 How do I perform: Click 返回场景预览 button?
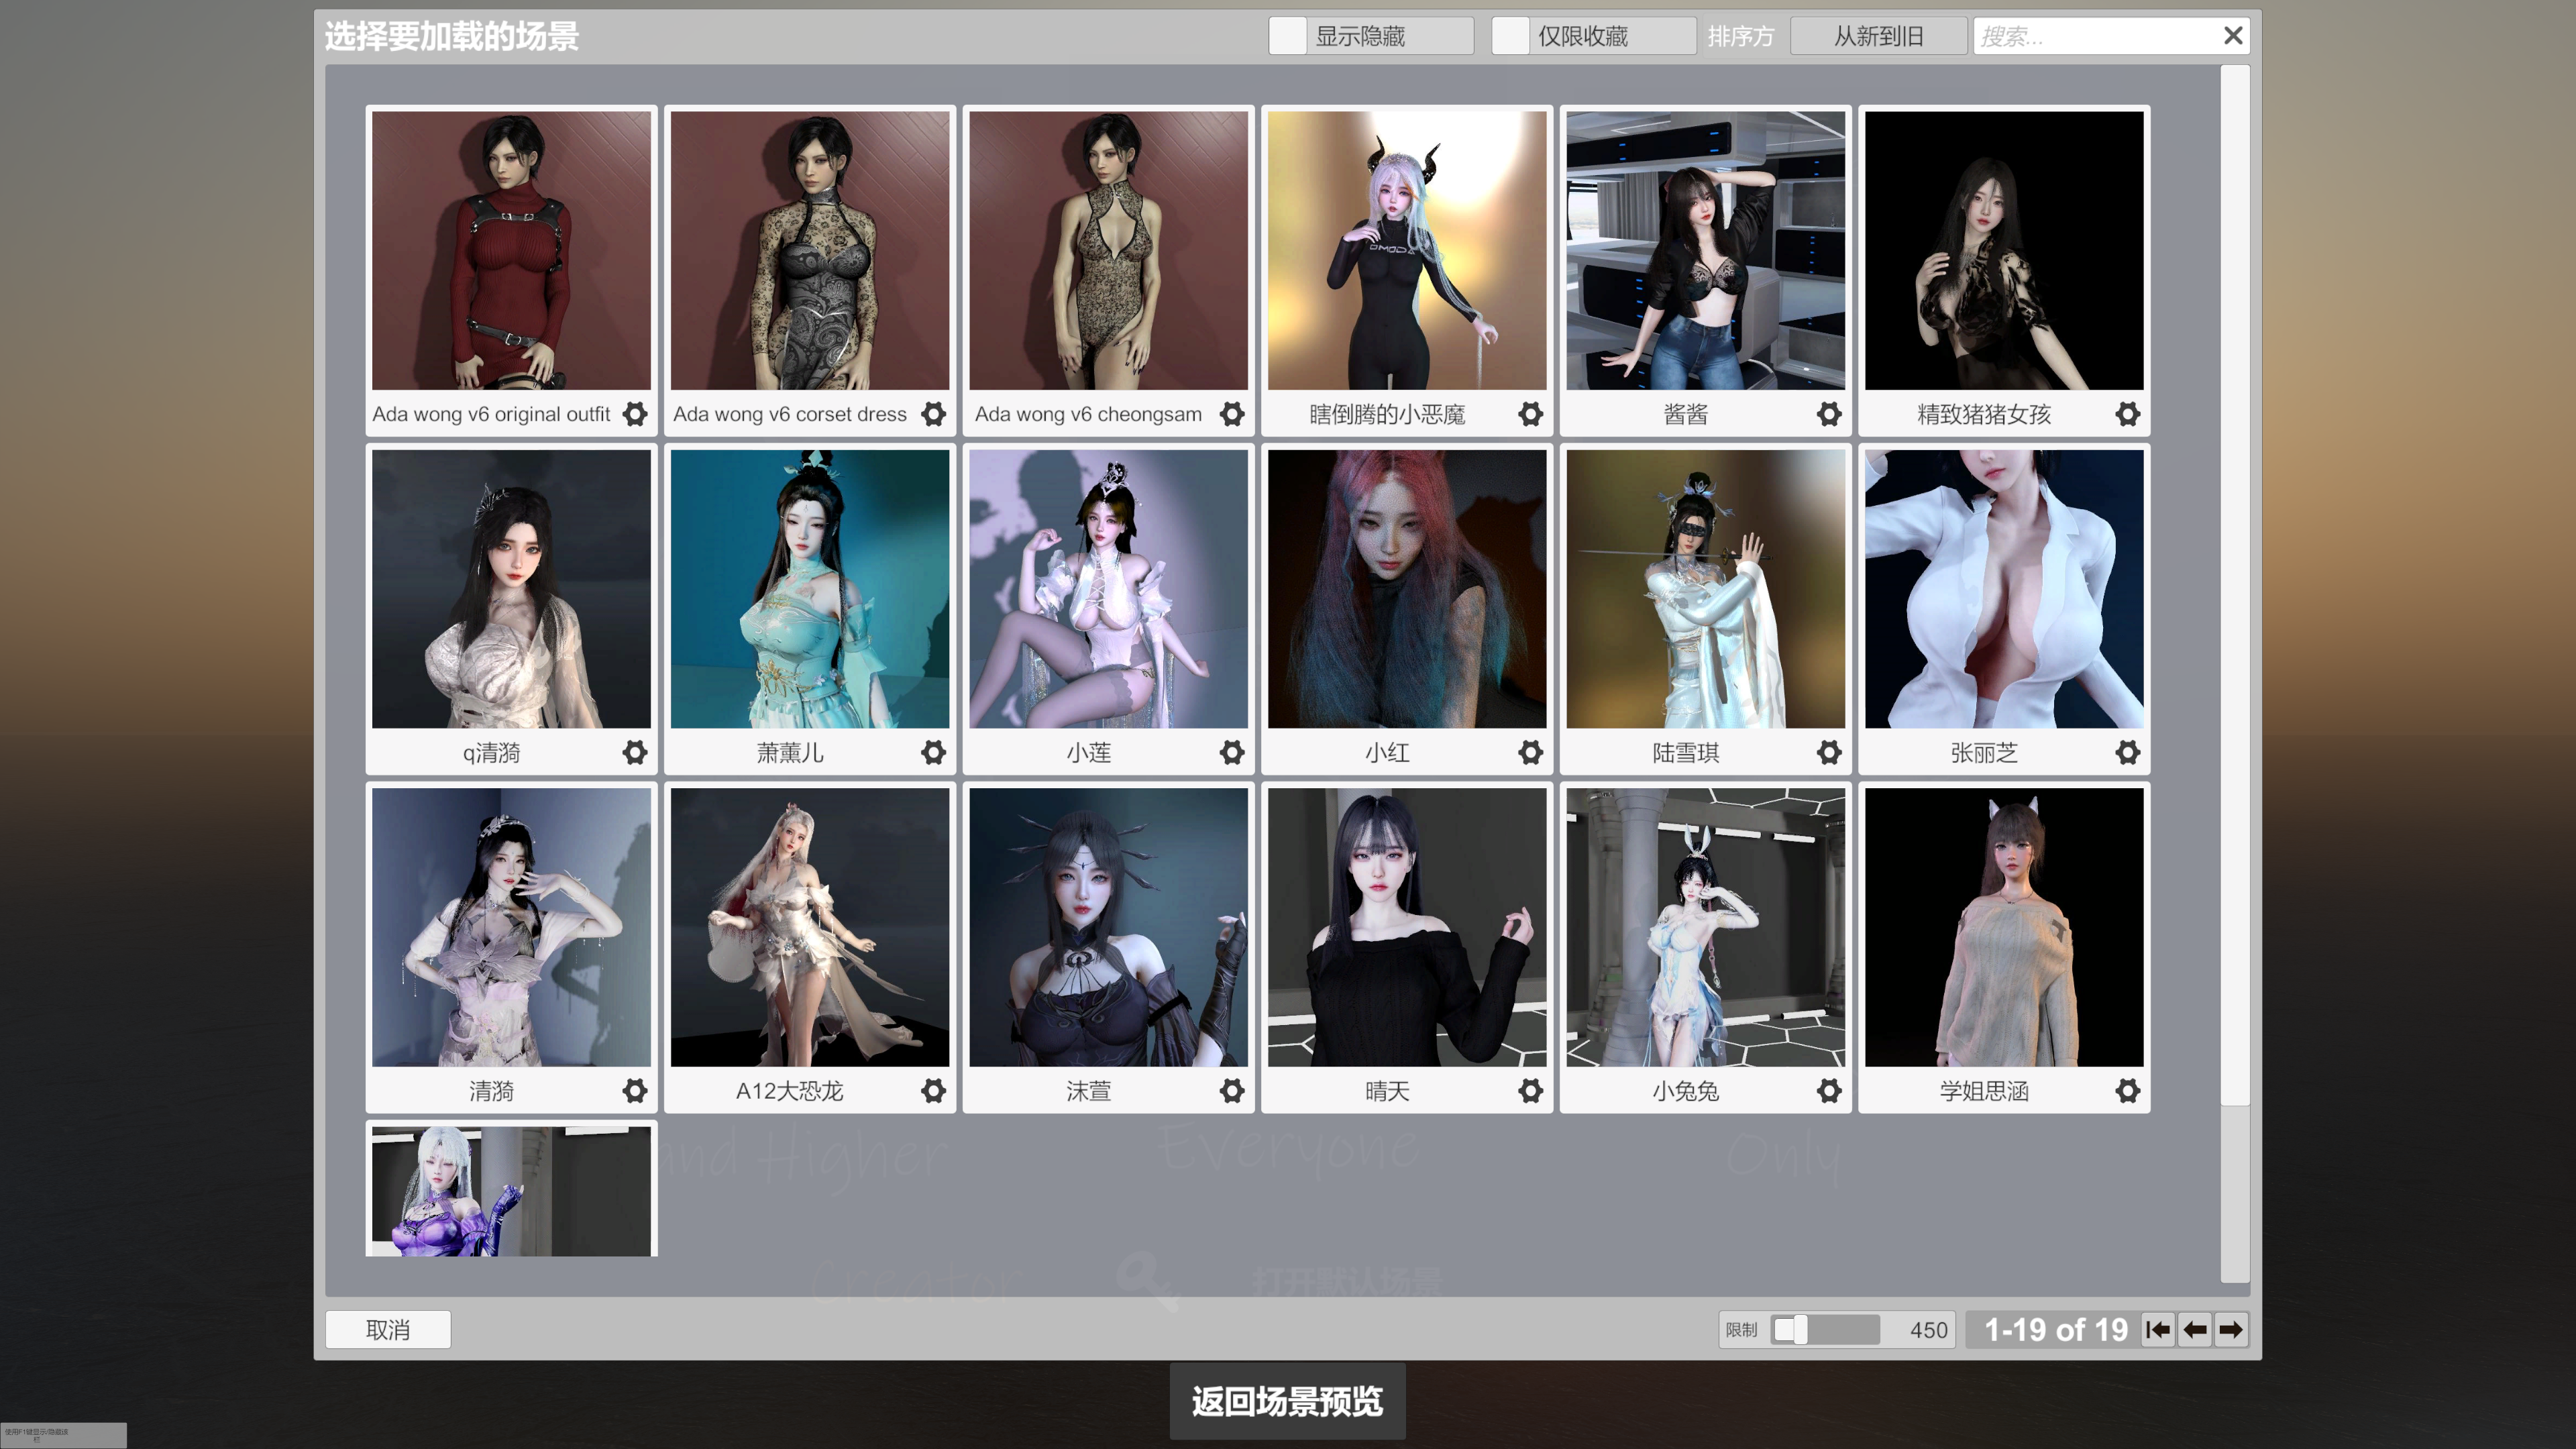1287,1401
